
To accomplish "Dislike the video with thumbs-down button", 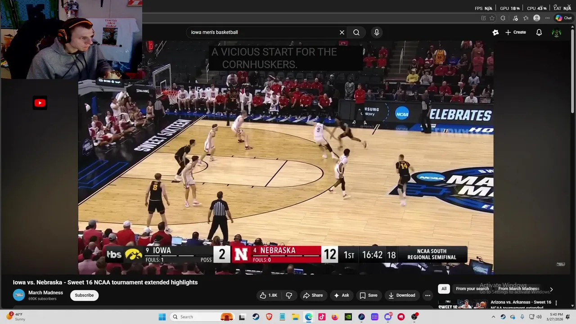I will pos(289,295).
